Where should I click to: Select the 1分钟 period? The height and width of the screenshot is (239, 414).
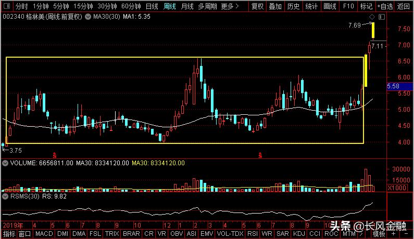click(41, 6)
